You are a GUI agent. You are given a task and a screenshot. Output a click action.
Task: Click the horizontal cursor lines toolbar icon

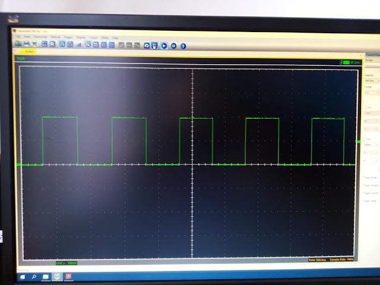[x=112, y=45]
